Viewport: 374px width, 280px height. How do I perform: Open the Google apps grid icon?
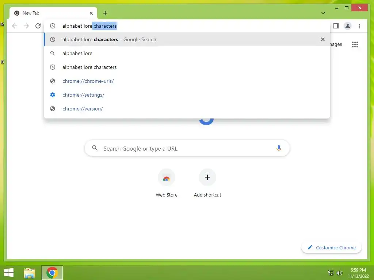pos(355,44)
